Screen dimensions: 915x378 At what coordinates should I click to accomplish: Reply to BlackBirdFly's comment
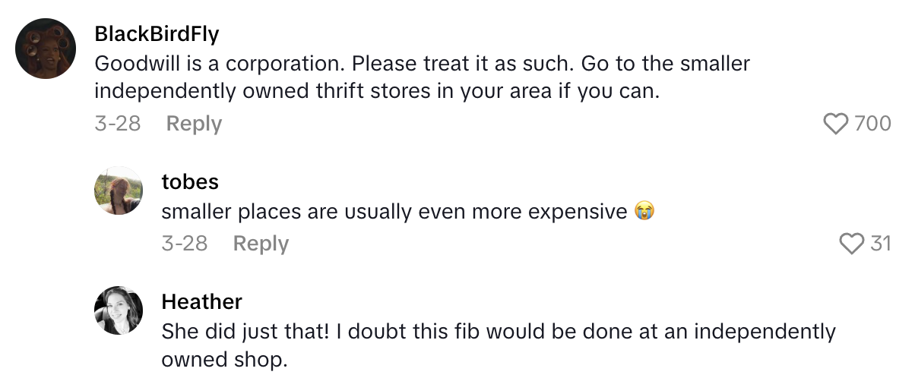tap(194, 124)
